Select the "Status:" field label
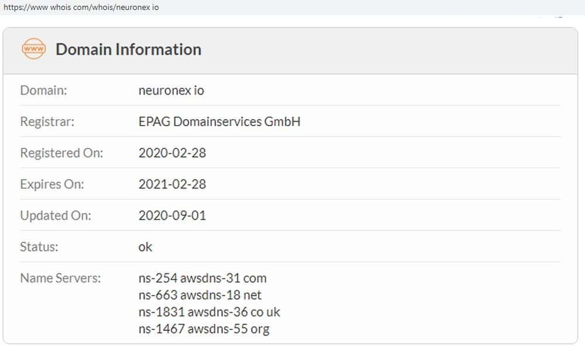The width and height of the screenshot is (585, 351). tap(39, 247)
